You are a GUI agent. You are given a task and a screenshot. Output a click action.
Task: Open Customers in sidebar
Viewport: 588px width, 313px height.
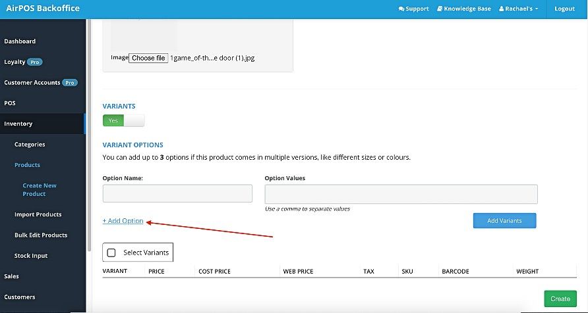pyautogui.click(x=20, y=297)
